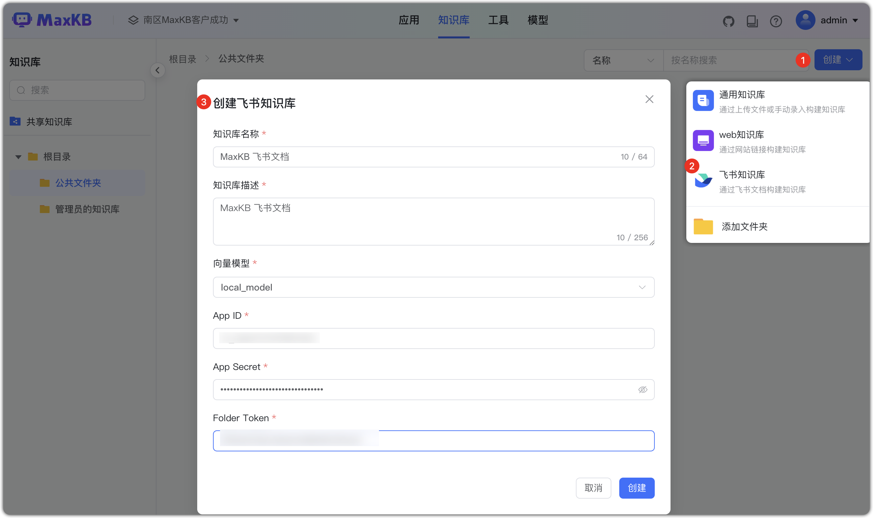The width and height of the screenshot is (873, 518).
Task: Open the 名称 search filter dropdown
Action: point(623,60)
